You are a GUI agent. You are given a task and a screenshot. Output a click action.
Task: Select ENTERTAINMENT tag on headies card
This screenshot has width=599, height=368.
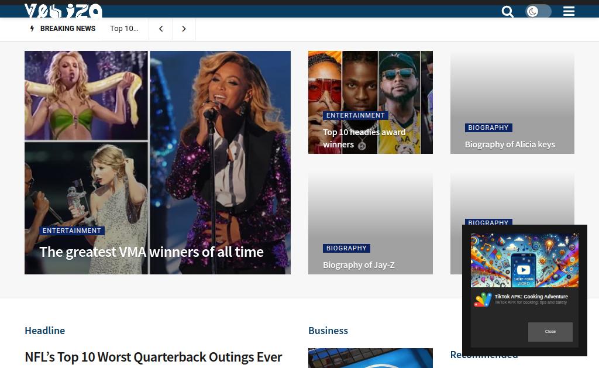click(355, 115)
